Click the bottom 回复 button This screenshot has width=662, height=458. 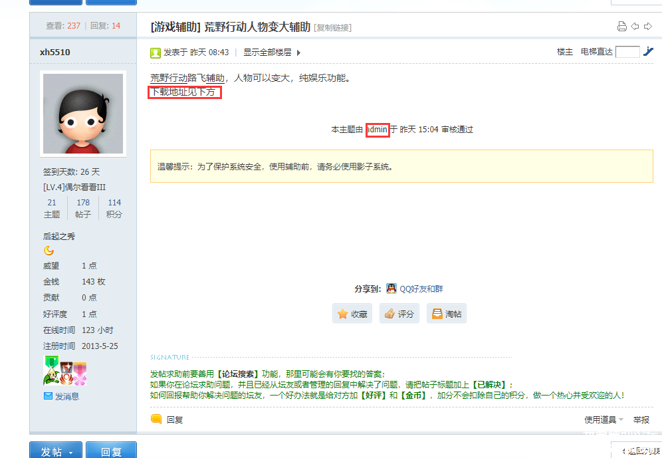[112, 451]
